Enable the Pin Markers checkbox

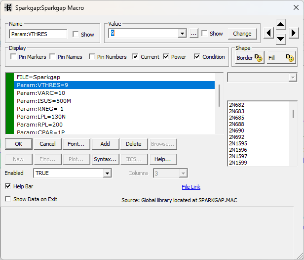[14, 57]
